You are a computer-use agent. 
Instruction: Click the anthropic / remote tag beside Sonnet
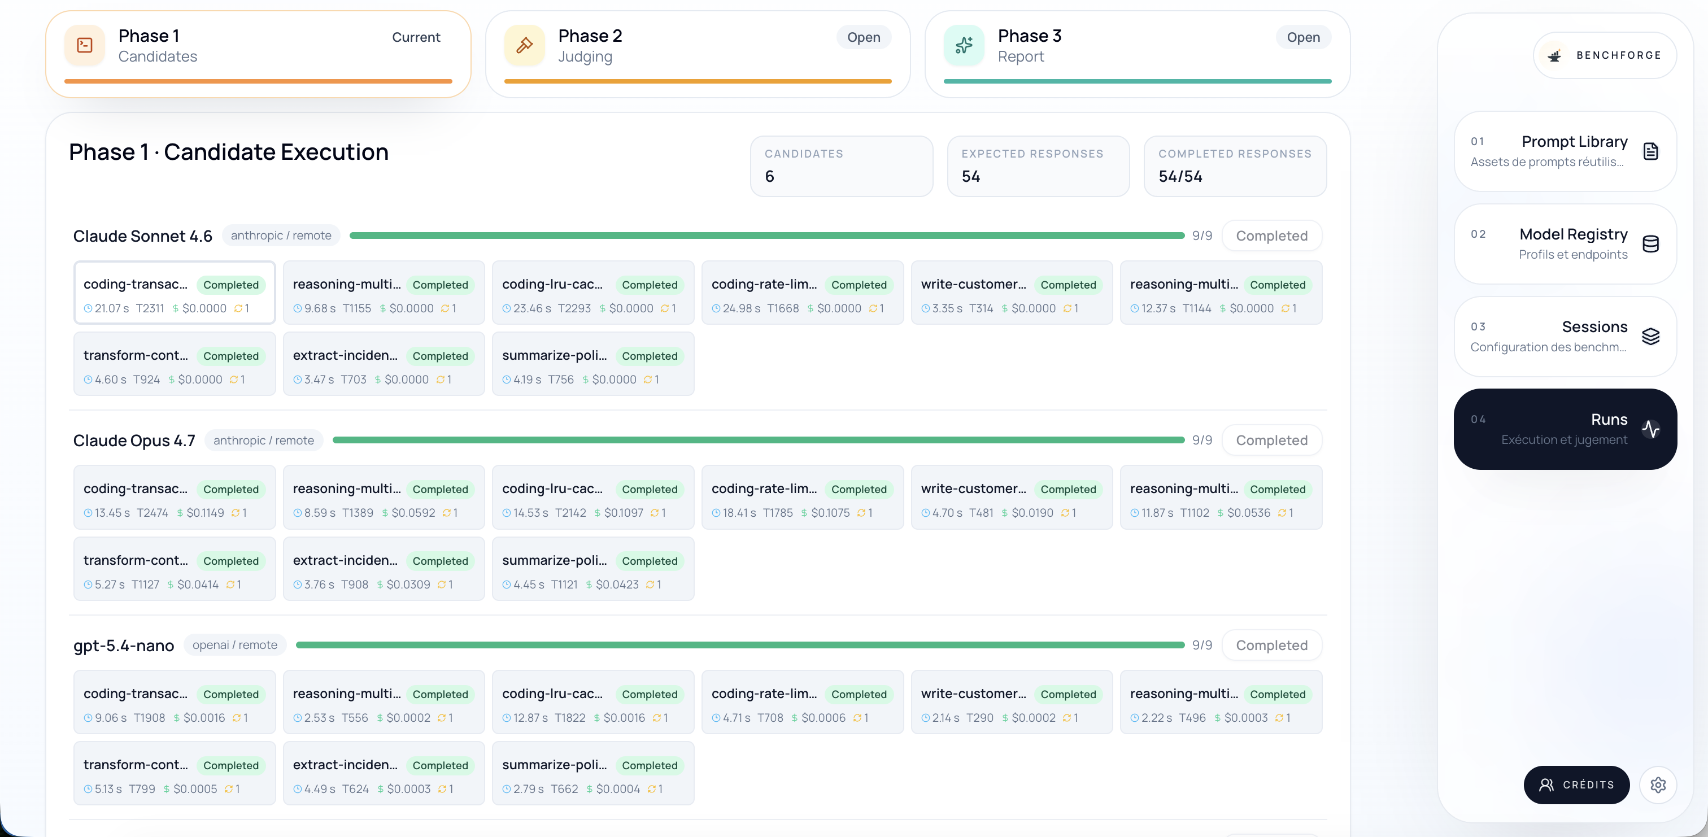click(281, 236)
